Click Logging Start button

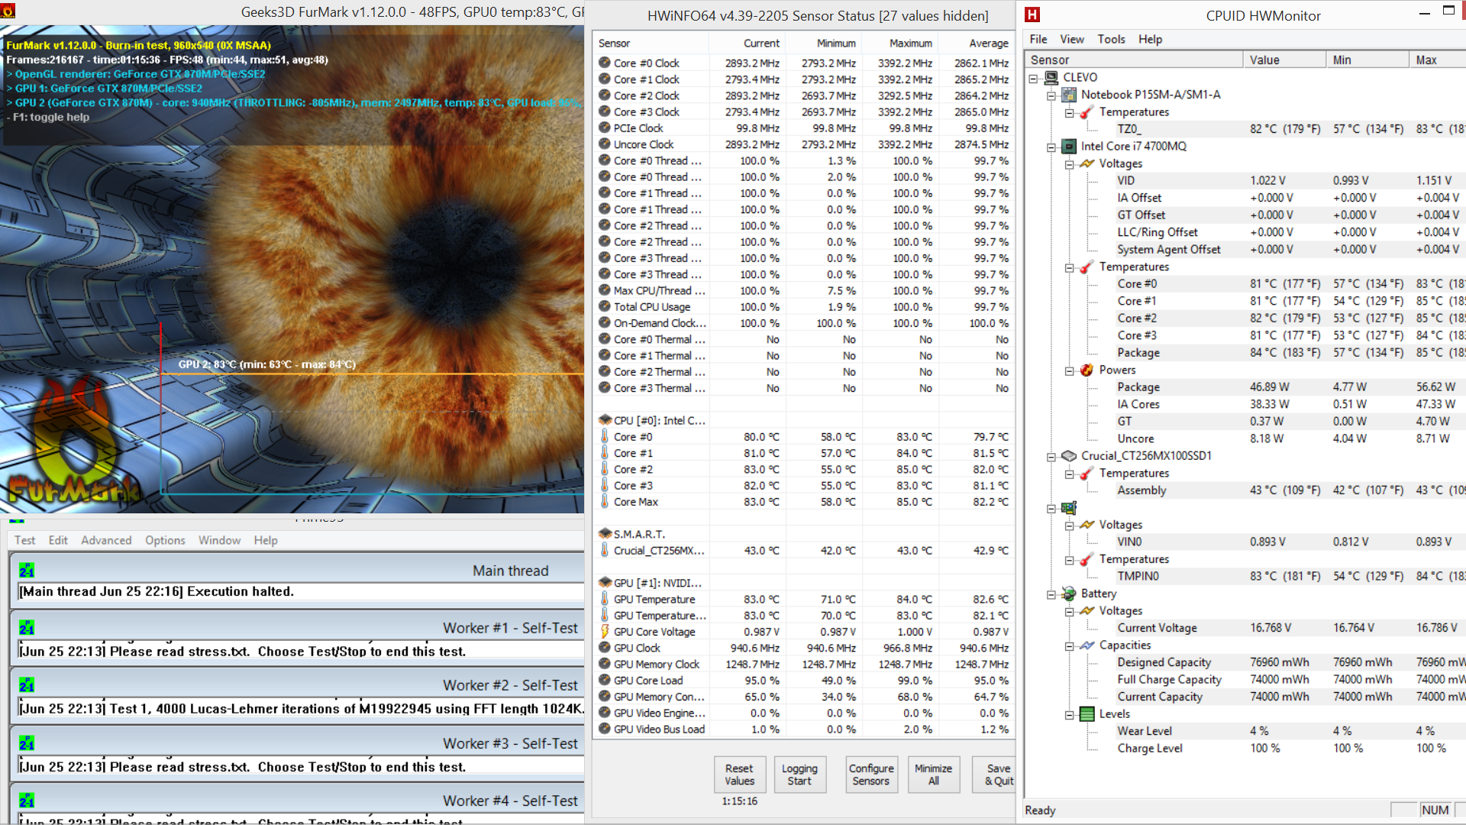pyautogui.click(x=799, y=774)
